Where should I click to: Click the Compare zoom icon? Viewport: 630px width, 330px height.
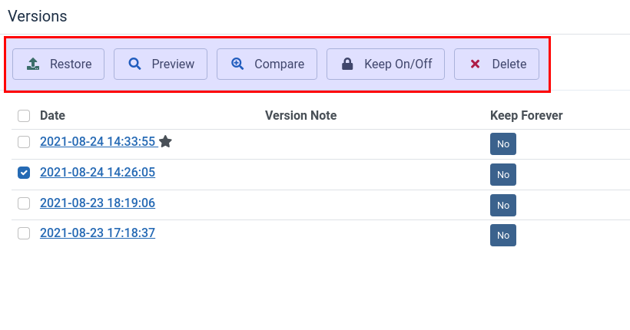(x=237, y=64)
